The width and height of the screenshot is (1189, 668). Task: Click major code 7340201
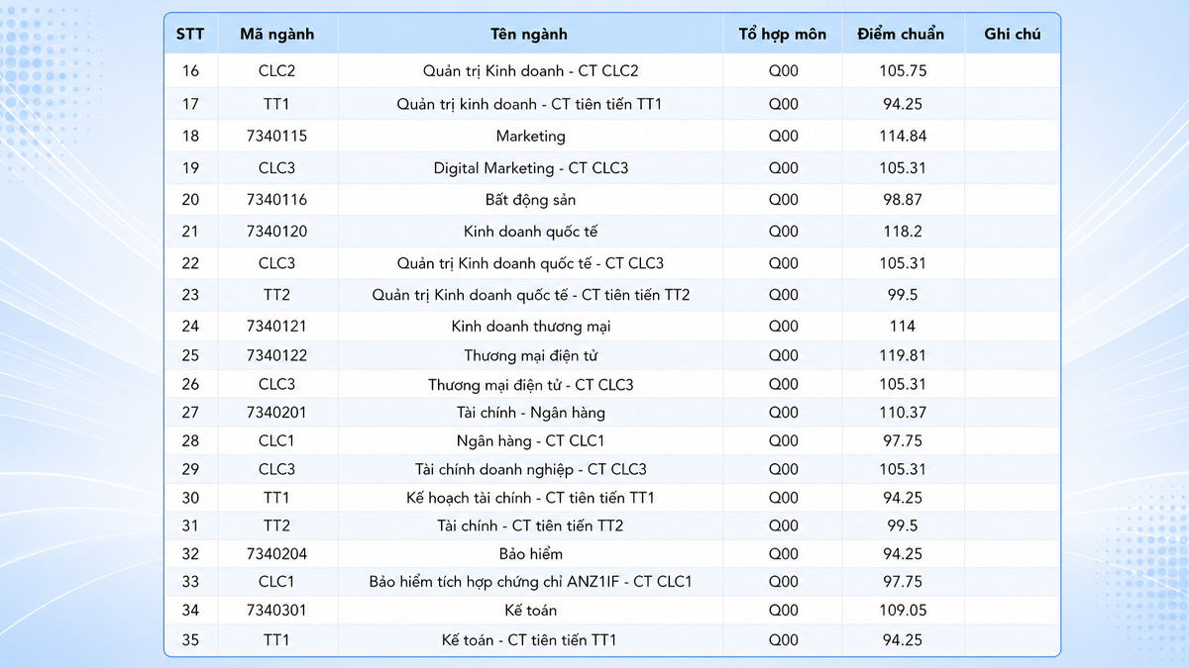(277, 412)
